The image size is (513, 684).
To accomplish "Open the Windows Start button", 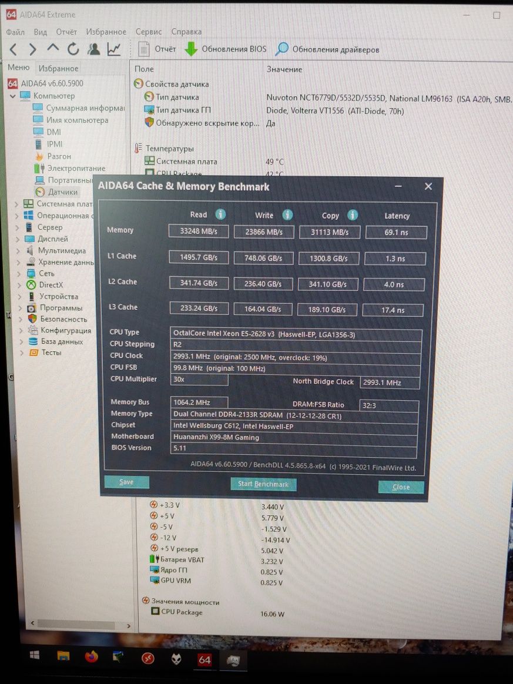I will coord(35,655).
